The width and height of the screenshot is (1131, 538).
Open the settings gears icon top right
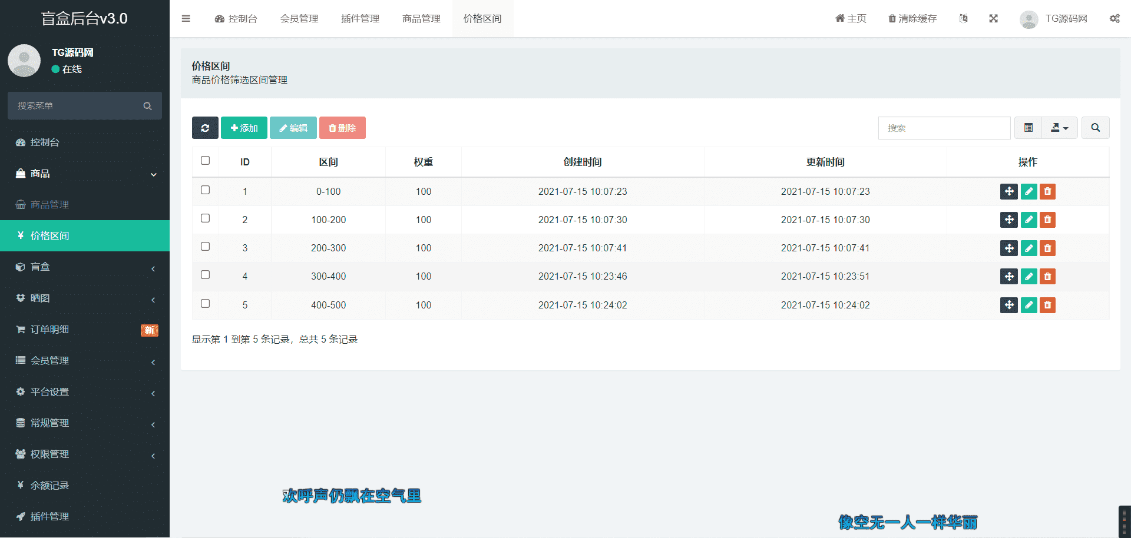point(1115,19)
